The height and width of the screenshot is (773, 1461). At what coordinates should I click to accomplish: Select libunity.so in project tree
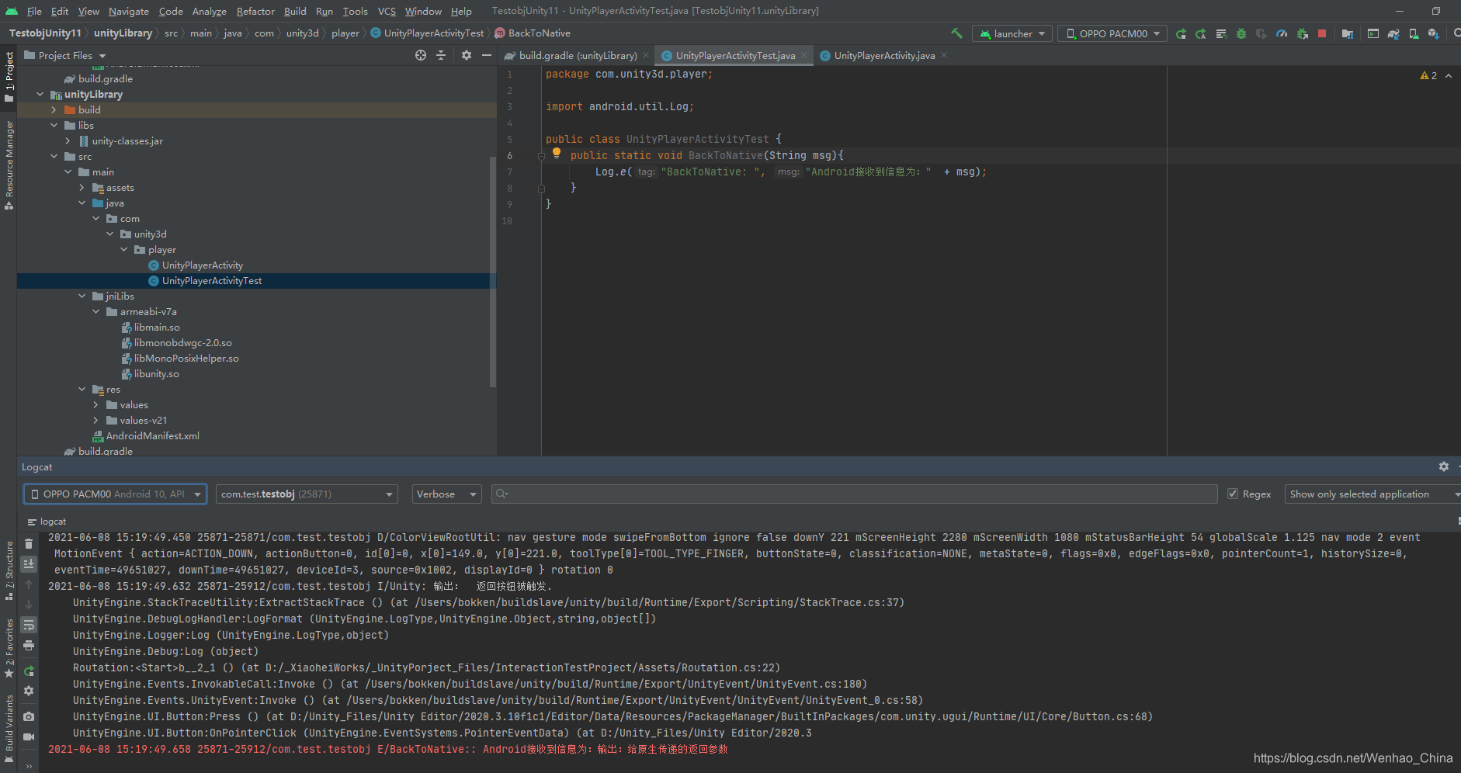tap(156, 373)
